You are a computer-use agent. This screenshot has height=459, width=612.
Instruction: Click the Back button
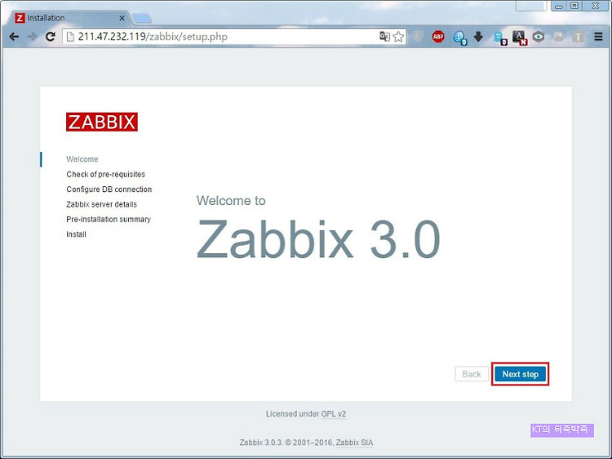(x=472, y=374)
